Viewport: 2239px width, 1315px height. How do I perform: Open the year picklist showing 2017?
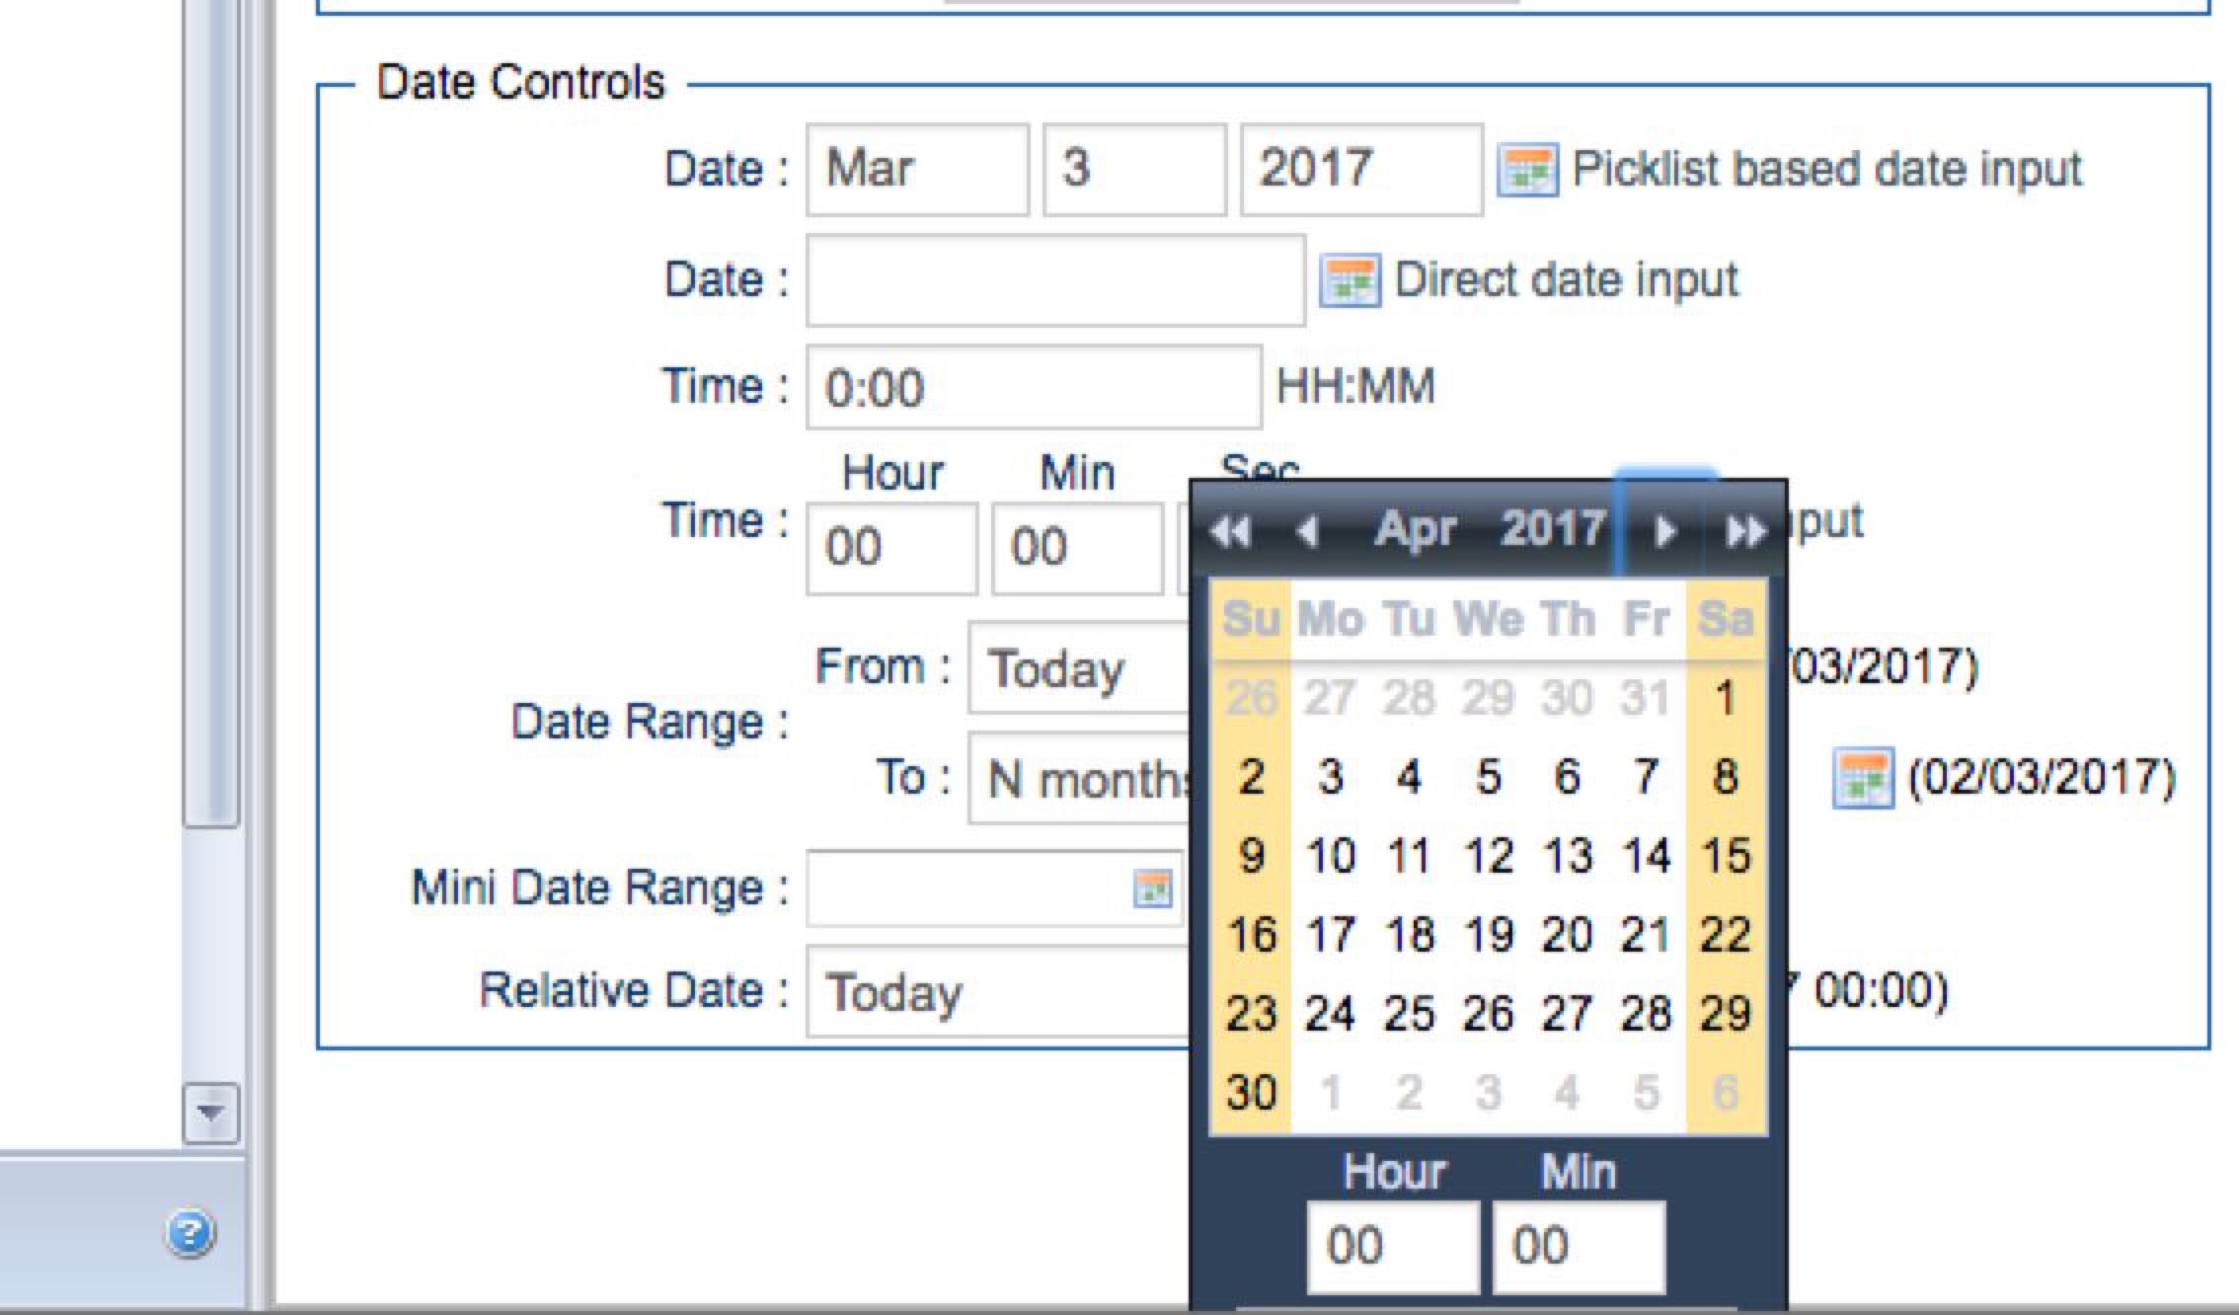point(1360,170)
